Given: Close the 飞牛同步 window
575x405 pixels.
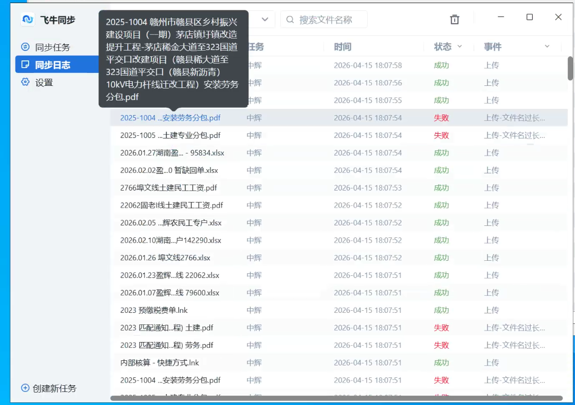Looking at the screenshot, I should (558, 17).
